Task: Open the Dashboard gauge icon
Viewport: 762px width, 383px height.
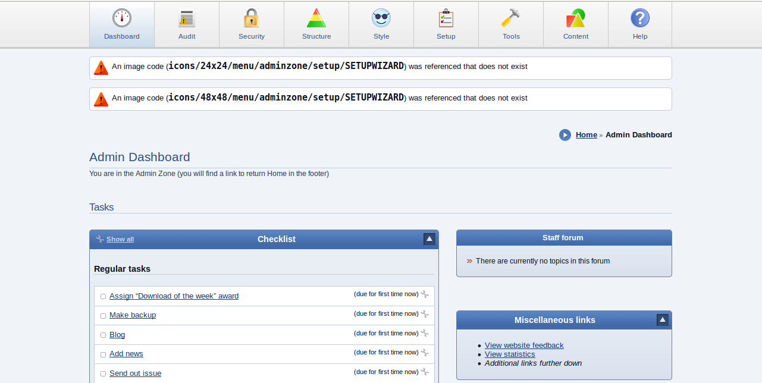Action: [122, 18]
